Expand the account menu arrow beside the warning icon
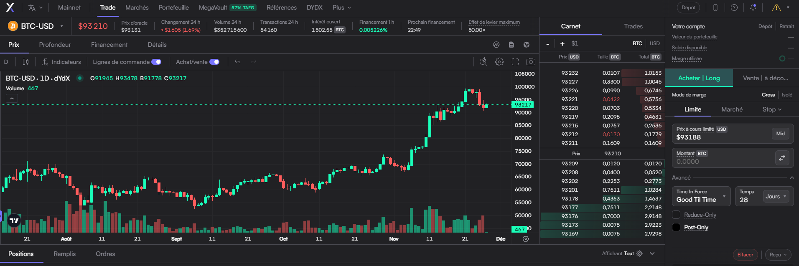The height and width of the screenshot is (266, 799). pos(788,8)
